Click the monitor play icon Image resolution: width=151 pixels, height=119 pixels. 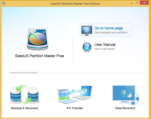[87, 31]
